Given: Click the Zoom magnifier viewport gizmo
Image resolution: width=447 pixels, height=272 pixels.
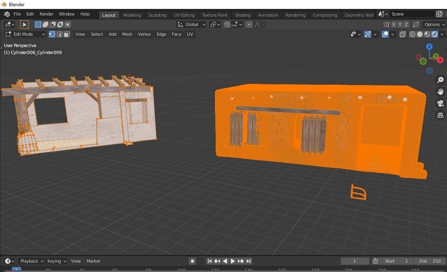Looking at the screenshot, I should pos(440,80).
